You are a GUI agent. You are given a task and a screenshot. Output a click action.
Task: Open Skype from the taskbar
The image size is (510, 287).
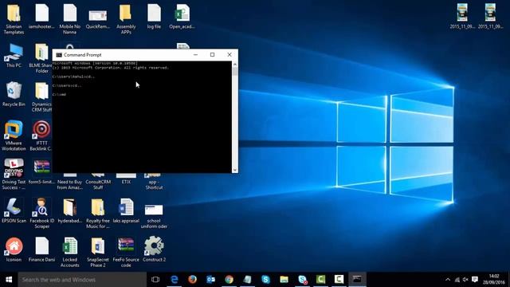tap(265, 279)
